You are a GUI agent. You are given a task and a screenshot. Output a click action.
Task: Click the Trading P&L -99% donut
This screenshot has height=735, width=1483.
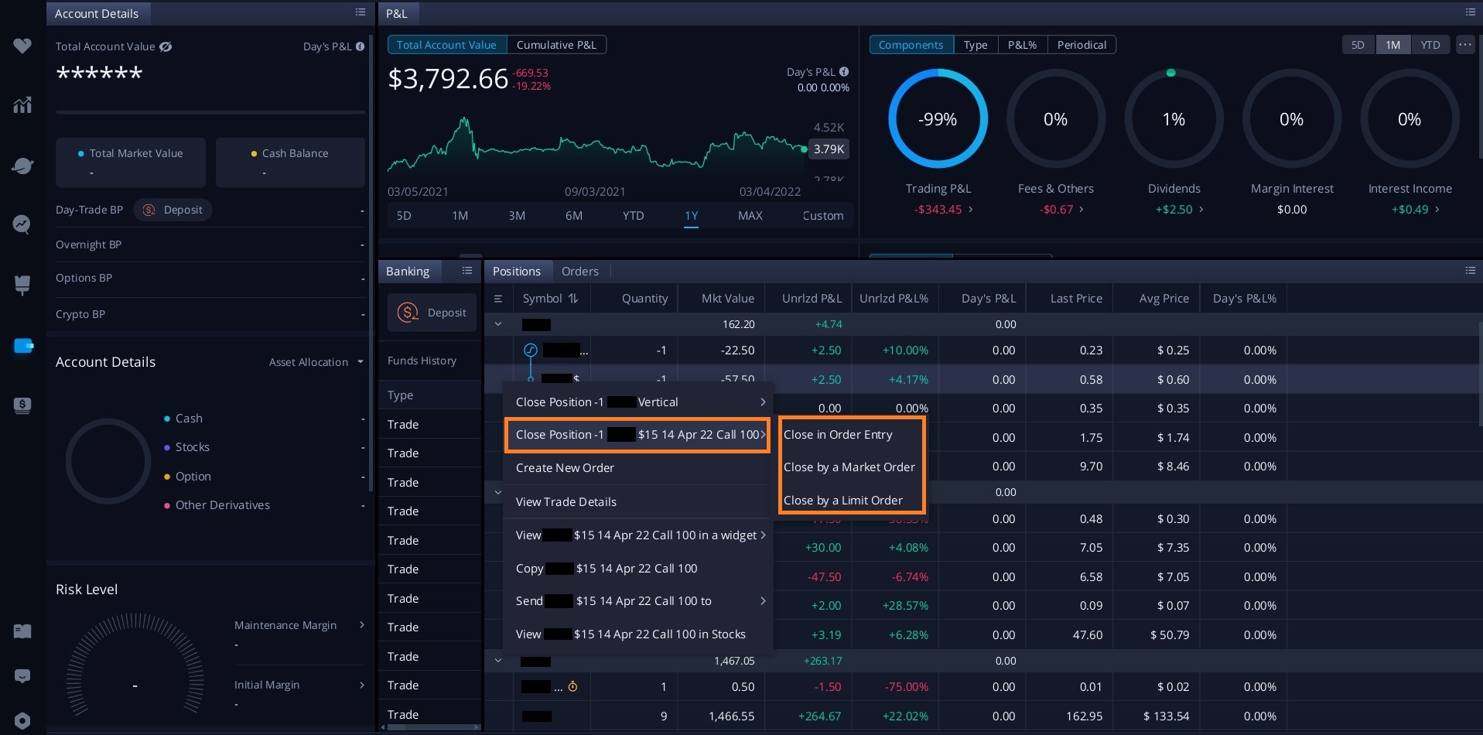coord(938,119)
